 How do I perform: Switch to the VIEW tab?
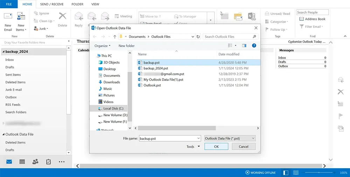(x=95, y=4)
